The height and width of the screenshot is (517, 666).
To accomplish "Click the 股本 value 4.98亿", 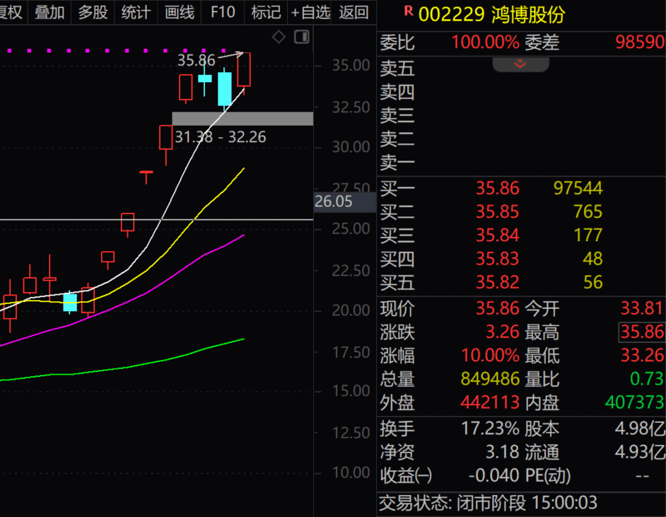I will tap(640, 429).
